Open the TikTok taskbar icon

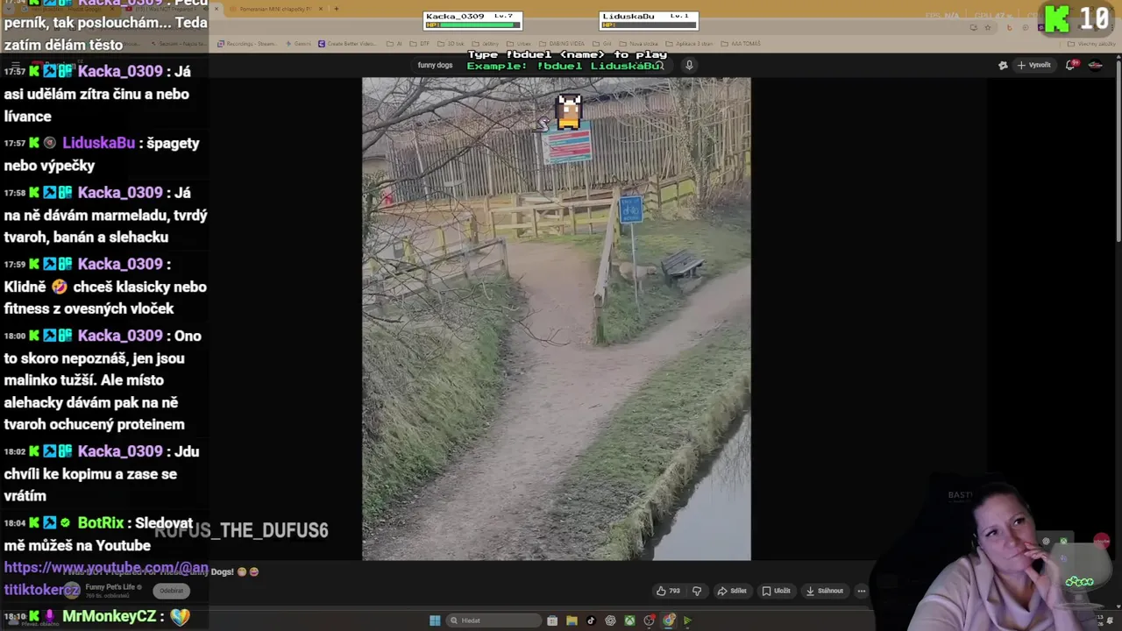591,620
